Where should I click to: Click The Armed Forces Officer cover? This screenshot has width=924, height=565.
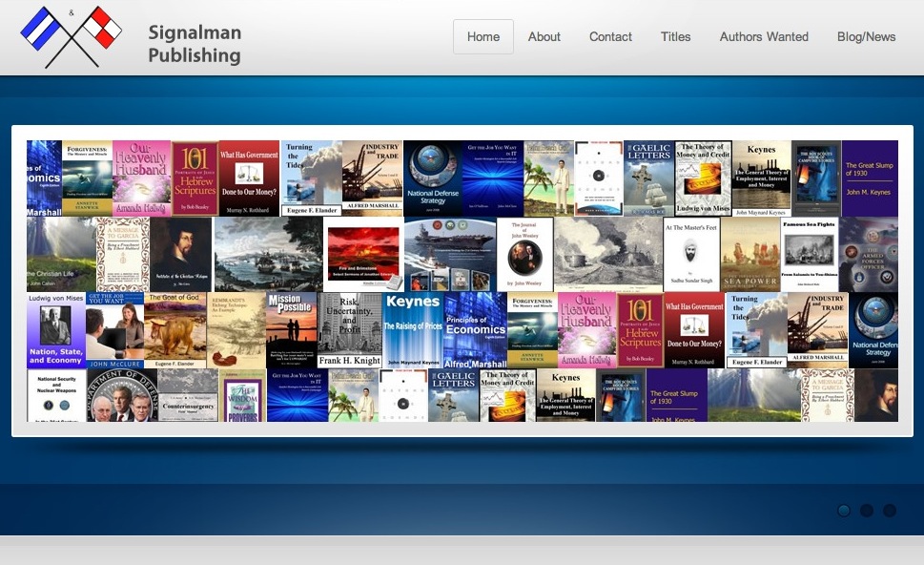point(870,254)
